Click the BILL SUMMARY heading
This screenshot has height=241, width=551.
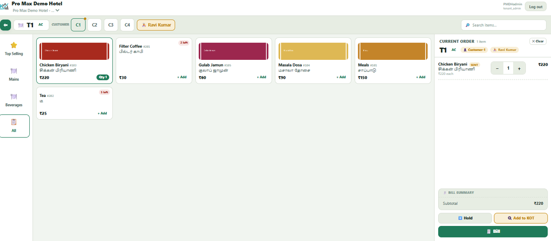tap(461, 193)
